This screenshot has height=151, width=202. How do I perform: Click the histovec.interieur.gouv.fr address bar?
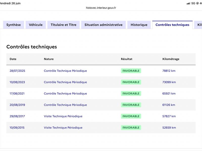pos(101,8)
